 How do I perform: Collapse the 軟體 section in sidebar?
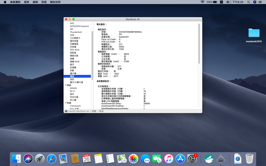tap(66, 103)
